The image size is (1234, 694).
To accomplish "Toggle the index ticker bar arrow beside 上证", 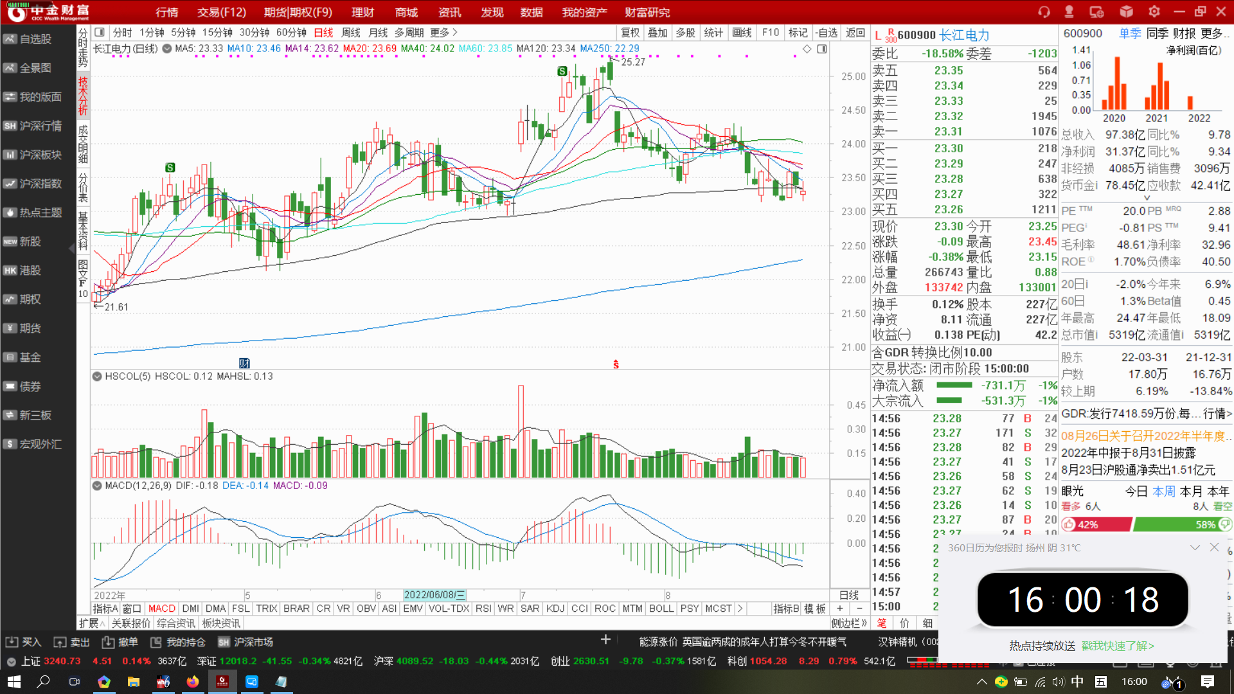I will [x=11, y=661].
